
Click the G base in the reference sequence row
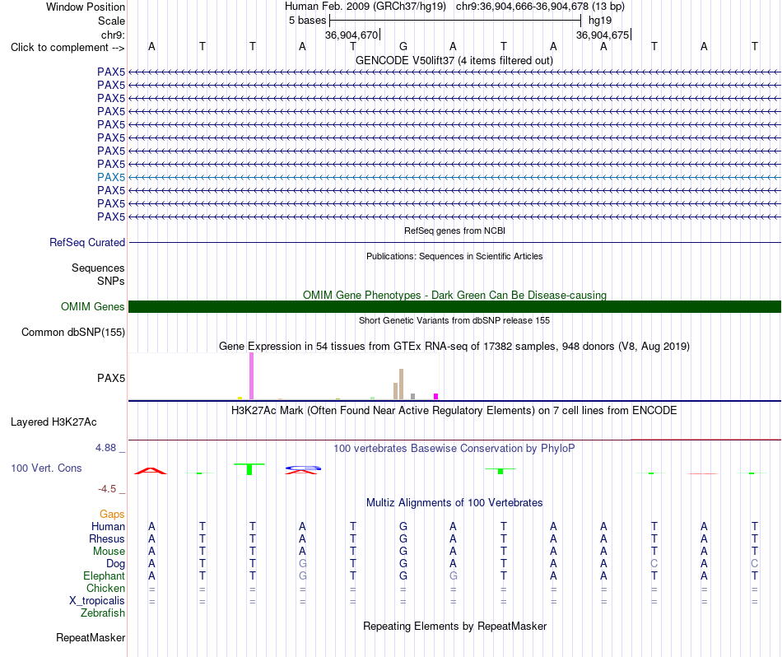tap(403, 46)
